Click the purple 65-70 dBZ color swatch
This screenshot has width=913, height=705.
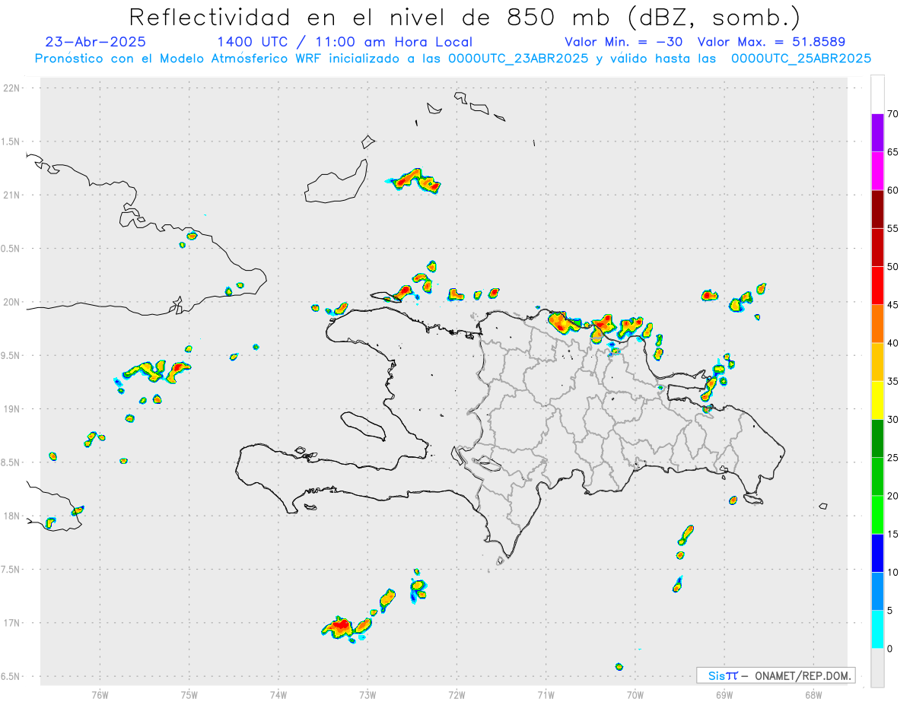(x=877, y=133)
